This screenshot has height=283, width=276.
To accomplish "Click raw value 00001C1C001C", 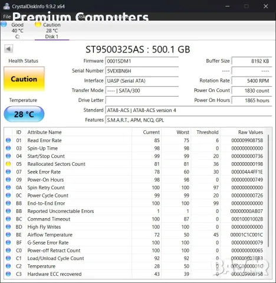I will click(247, 235).
